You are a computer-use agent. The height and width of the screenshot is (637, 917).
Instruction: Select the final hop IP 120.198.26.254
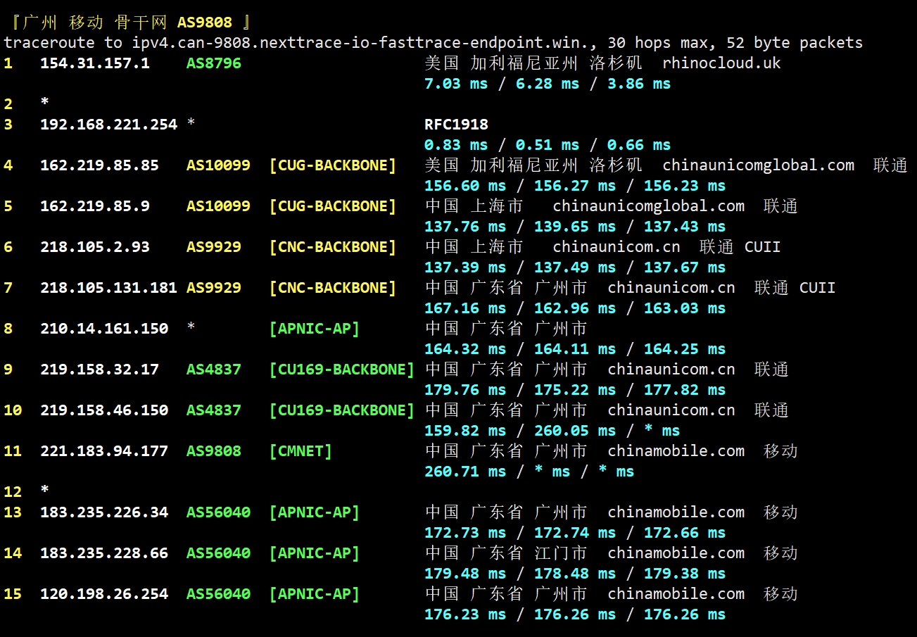[x=103, y=594]
